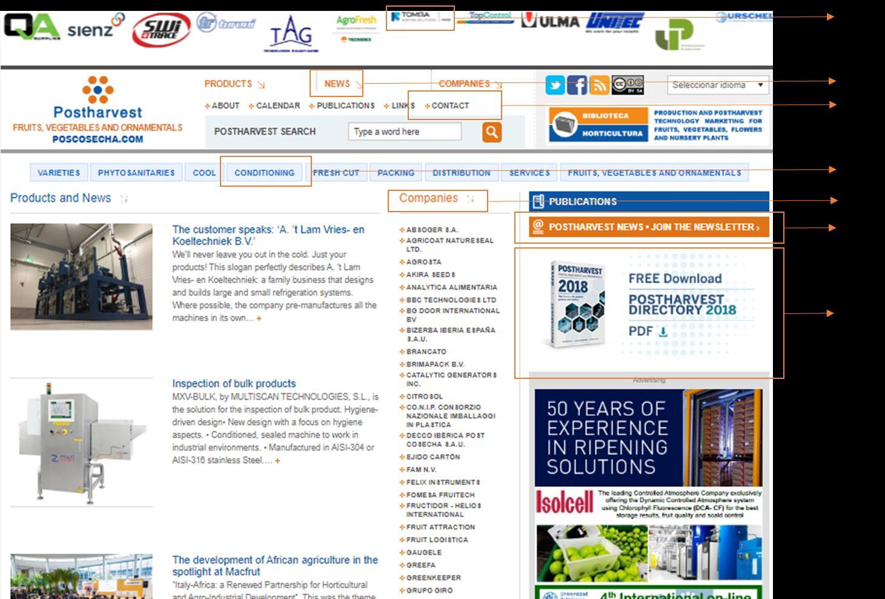
Task: Expand the COMPANIES menu
Action: click(470, 84)
